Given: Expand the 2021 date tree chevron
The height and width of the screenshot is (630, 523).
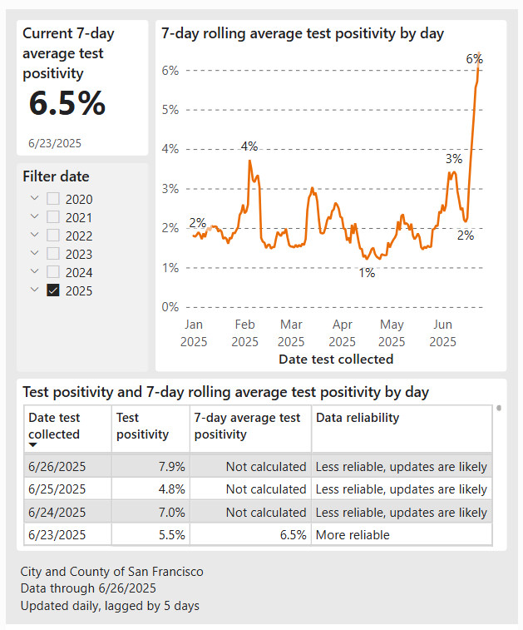Looking at the screenshot, I should click(35, 216).
